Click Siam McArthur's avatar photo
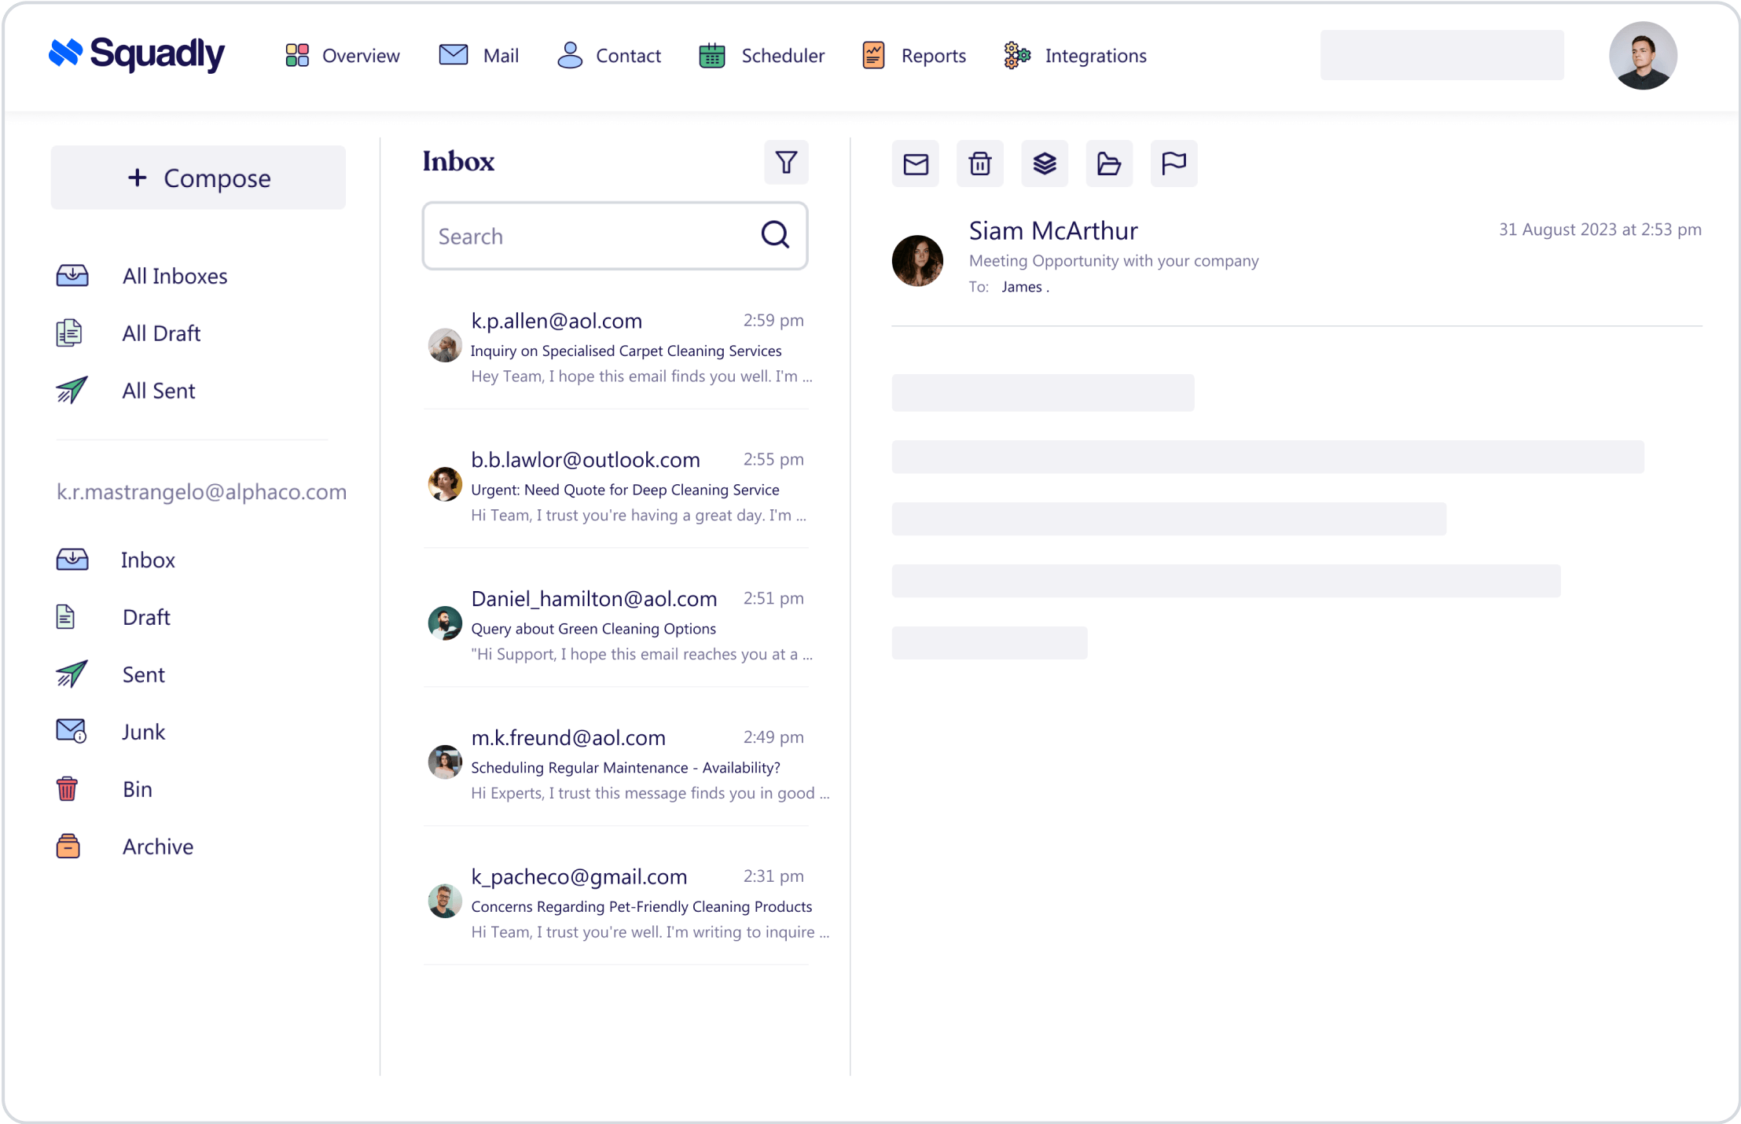Viewport: 1741px width, 1124px height. pyautogui.click(x=917, y=261)
